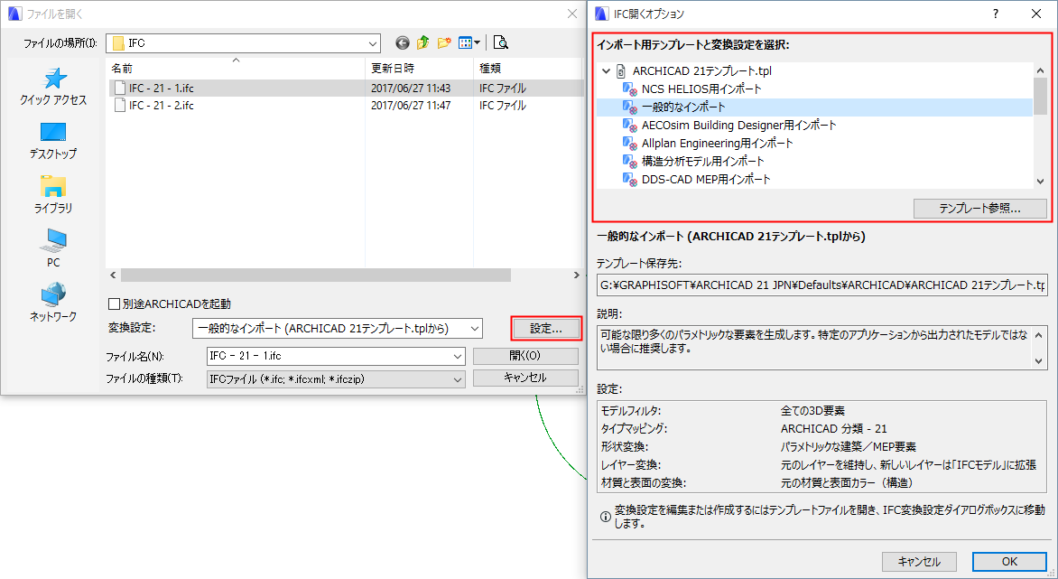The image size is (1058, 579).
Task: Click the help question mark in IFC options
Action: [995, 14]
